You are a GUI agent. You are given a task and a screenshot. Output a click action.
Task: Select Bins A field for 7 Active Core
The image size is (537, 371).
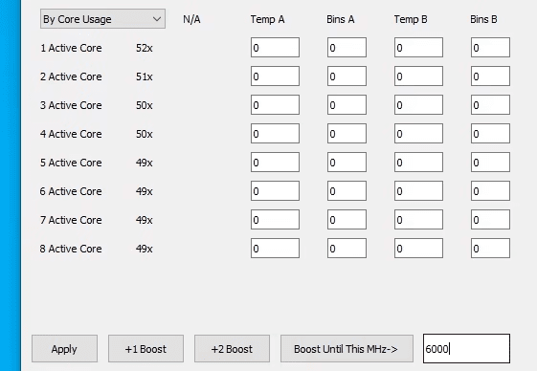point(347,220)
